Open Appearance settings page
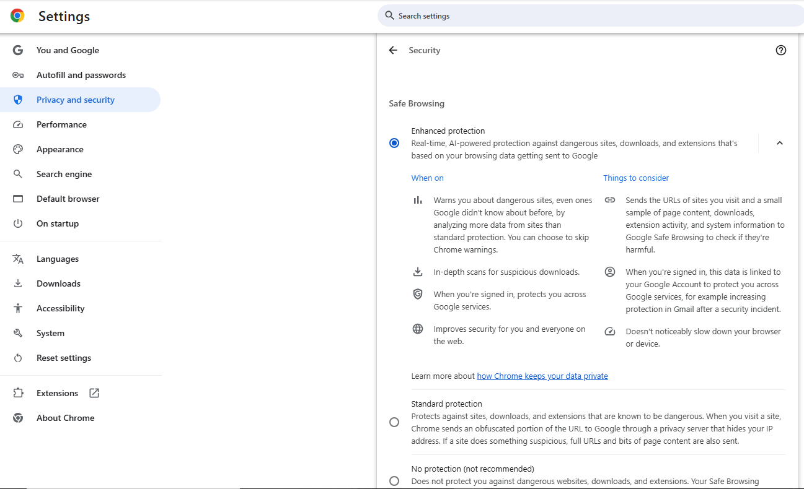This screenshot has width=804, height=489. coord(60,149)
